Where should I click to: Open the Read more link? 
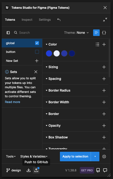point(13,102)
